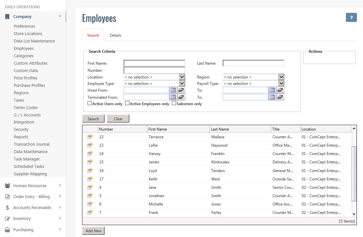Open calendar picker for Terminated From date
This screenshot has width=363, height=237.
tap(173, 97)
